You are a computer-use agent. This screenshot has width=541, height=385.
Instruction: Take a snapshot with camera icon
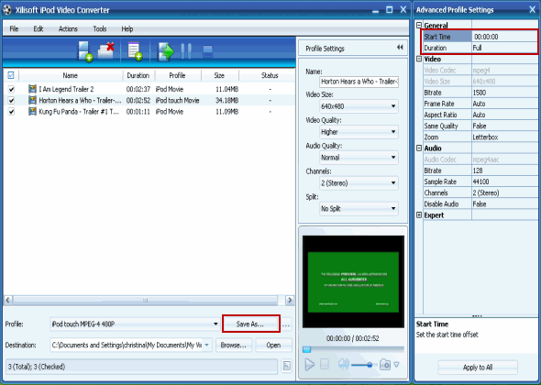tap(385, 364)
